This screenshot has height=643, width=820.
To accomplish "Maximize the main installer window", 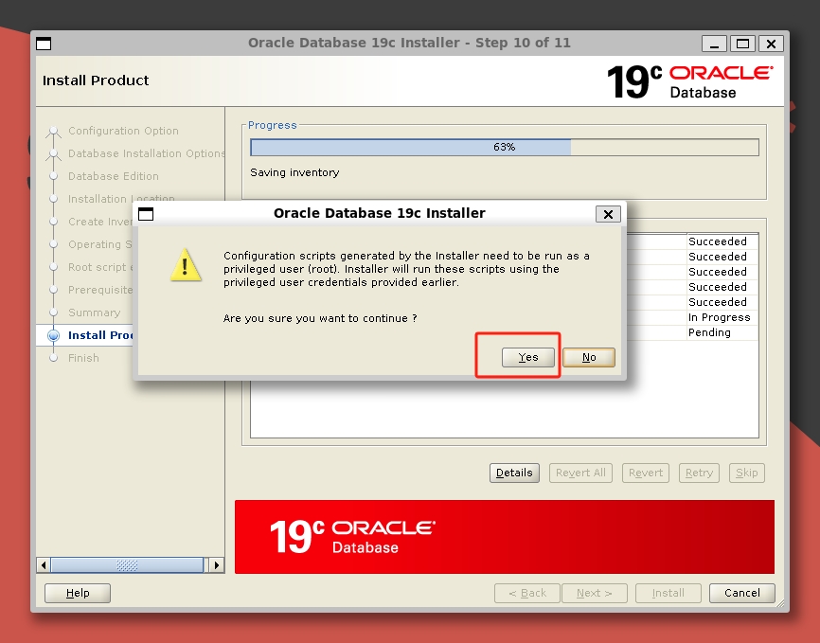I will (743, 44).
